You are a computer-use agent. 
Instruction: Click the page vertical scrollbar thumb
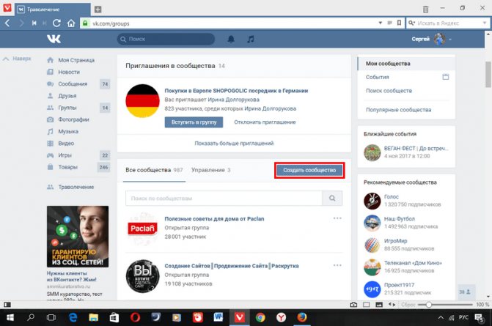[488, 74]
